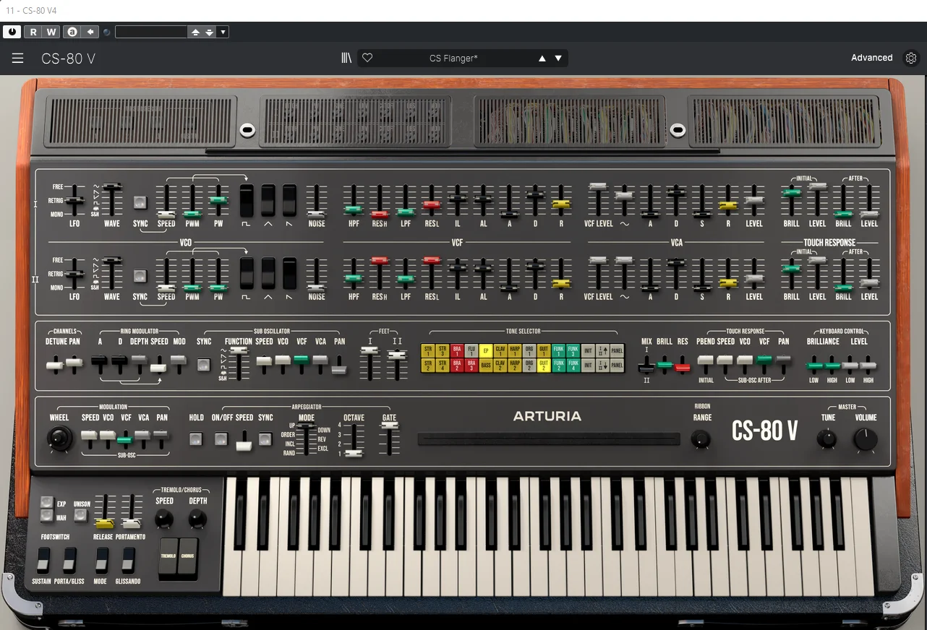Open the Advanced panel

[x=871, y=58]
